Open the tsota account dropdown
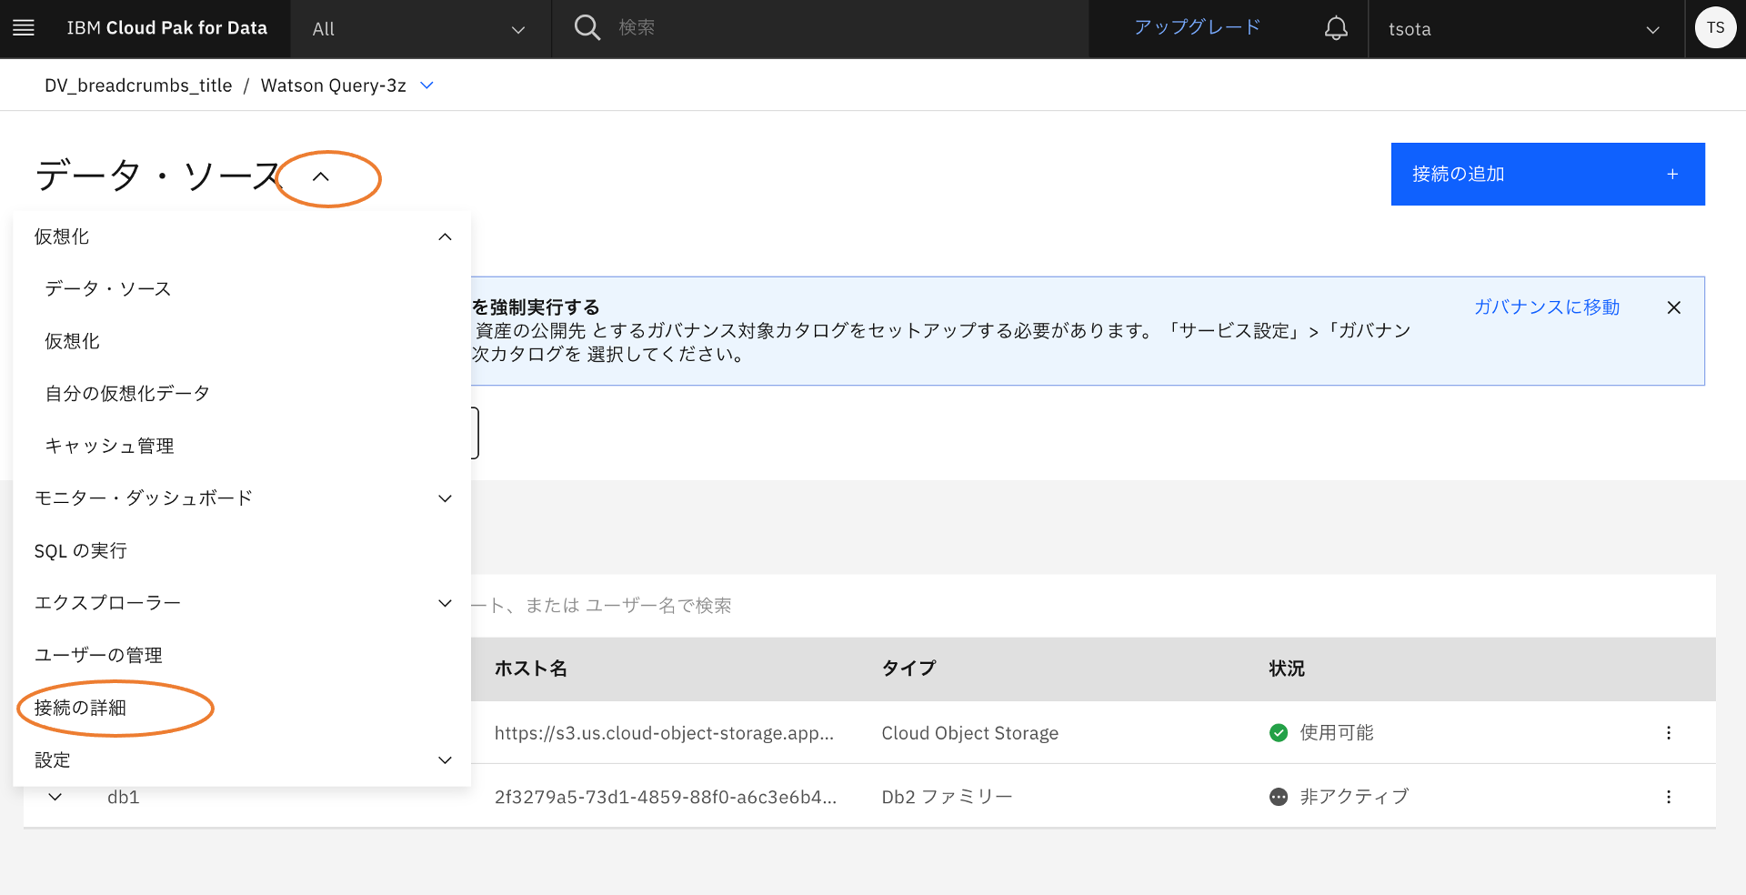Screen dimensions: 1746x895 click(x=1524, y=29)
